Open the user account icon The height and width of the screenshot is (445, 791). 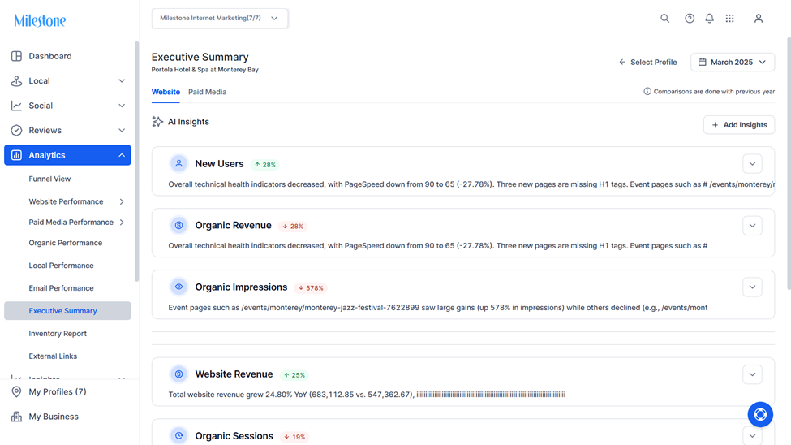759,19
